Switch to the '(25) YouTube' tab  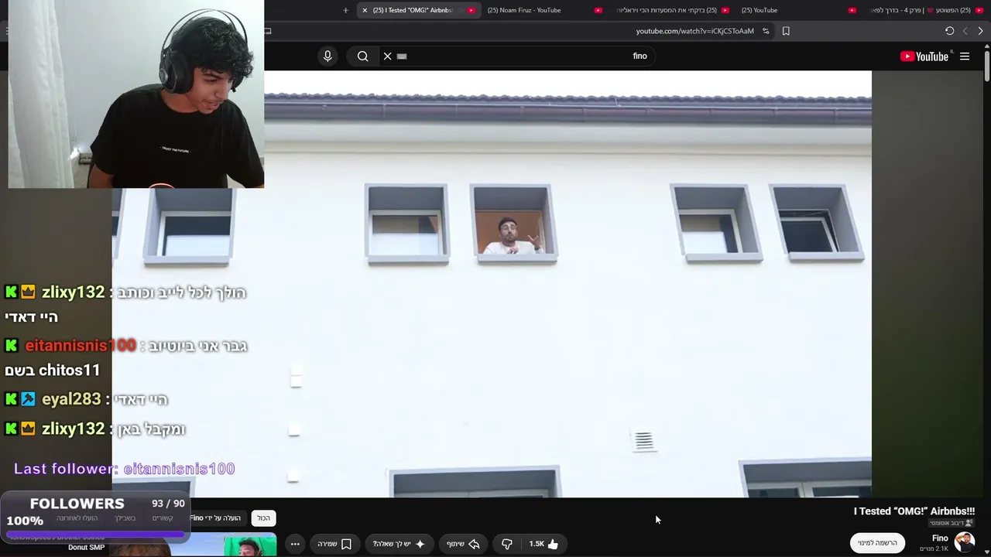point(797,10)
